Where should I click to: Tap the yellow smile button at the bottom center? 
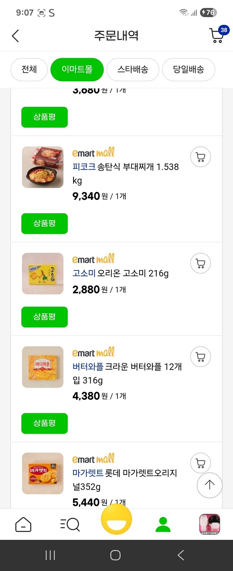(116, 519)
